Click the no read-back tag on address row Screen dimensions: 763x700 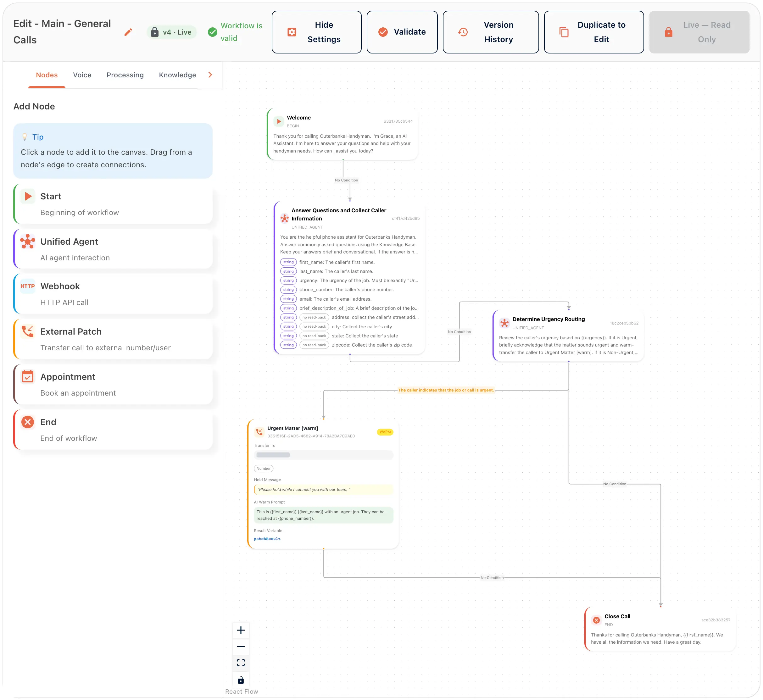point(314,317)
